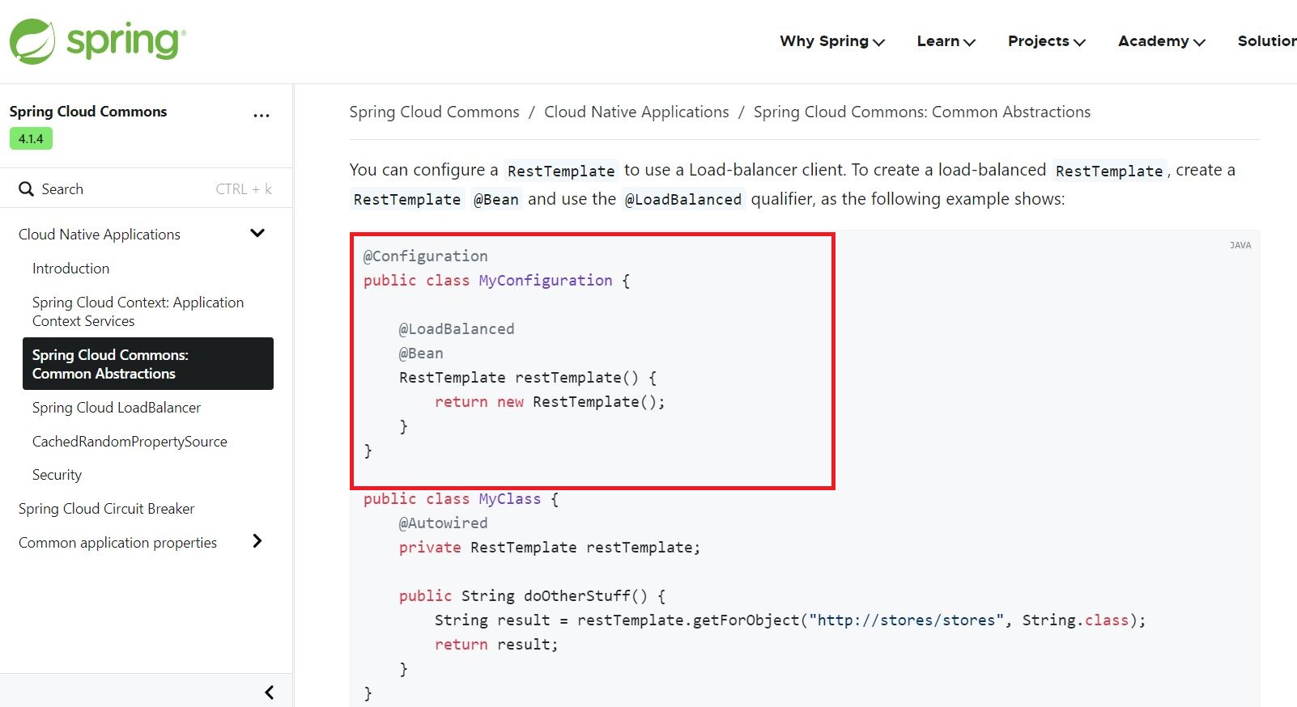1297x707 pixels.
Task: Open the Why Spring dropdown menu
Action: tap(831, 41)
